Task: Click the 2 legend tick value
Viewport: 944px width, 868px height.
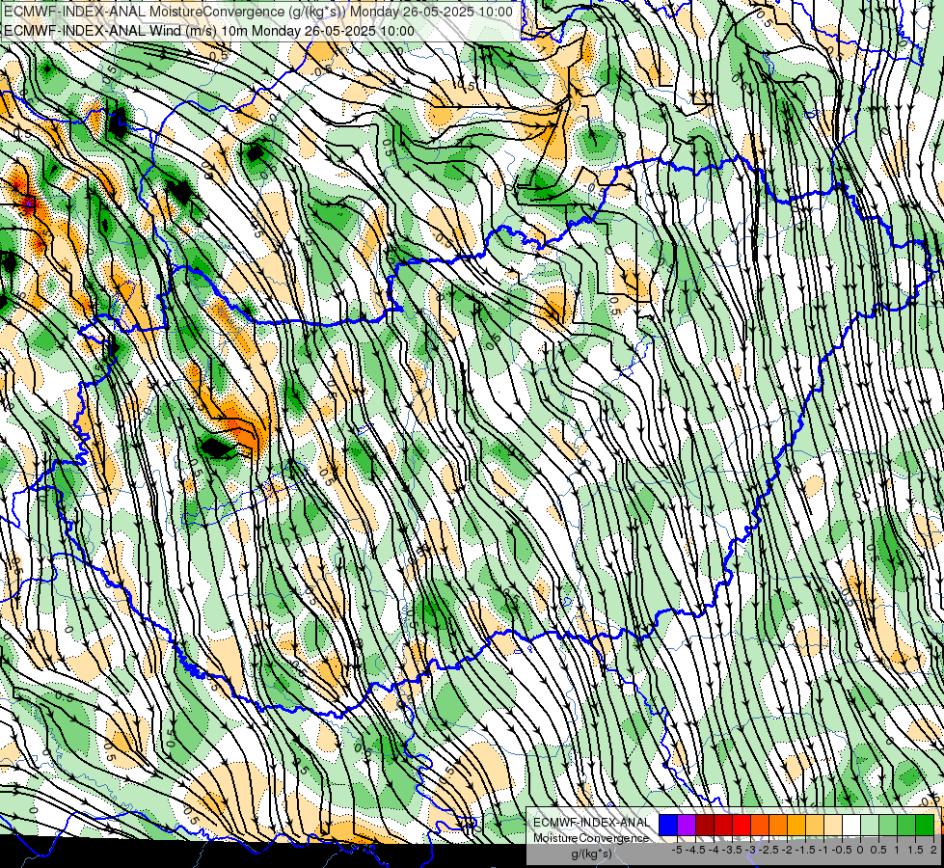Action: pyautogui.click(x=933, y=850)
